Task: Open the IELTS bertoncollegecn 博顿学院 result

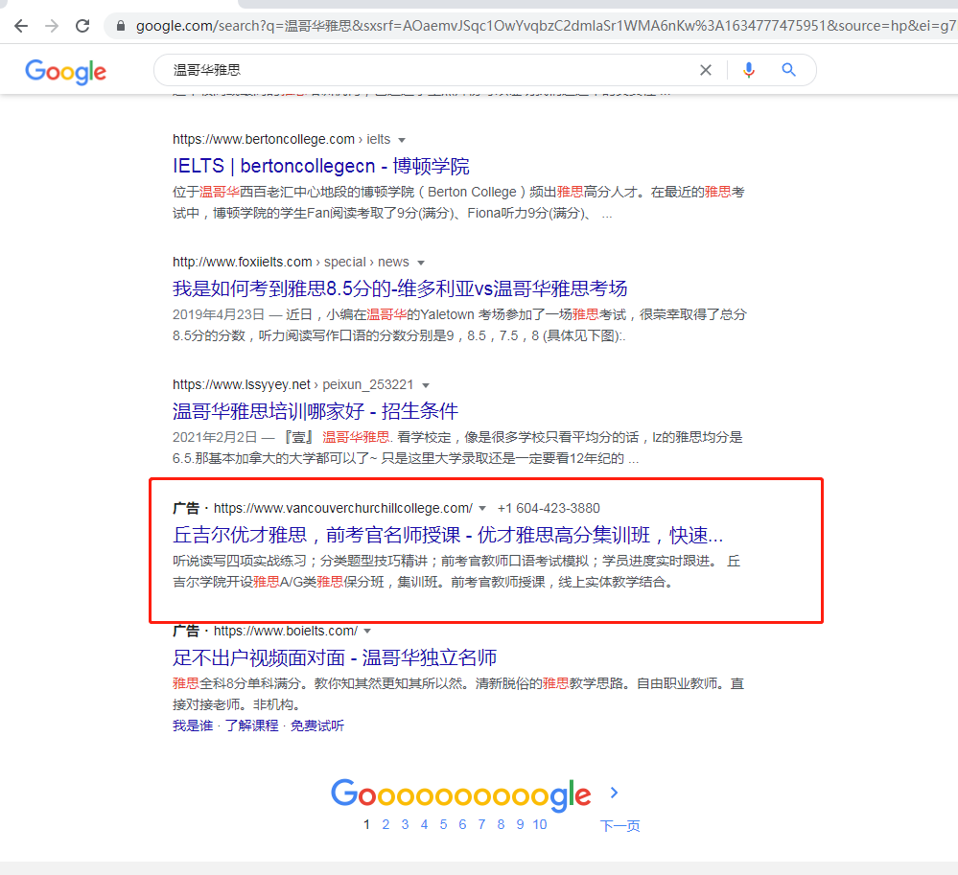Action: pos(321,166)
